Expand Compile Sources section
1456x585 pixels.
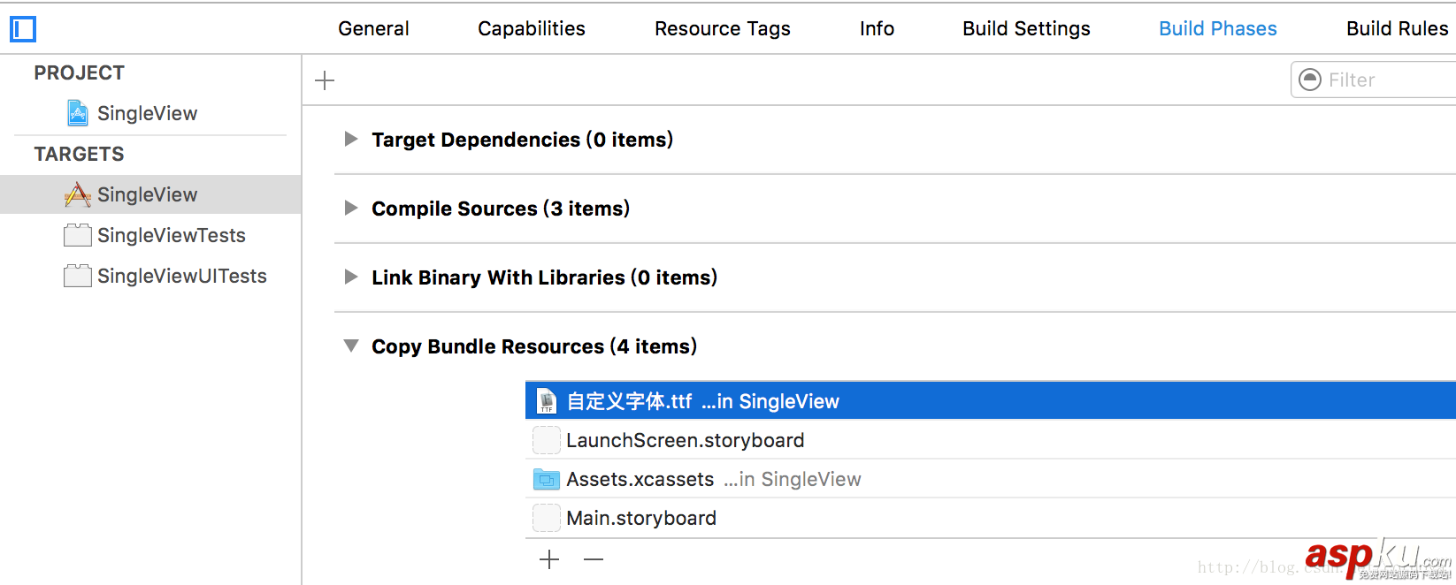pyautogui.click(x=351, y=208)
